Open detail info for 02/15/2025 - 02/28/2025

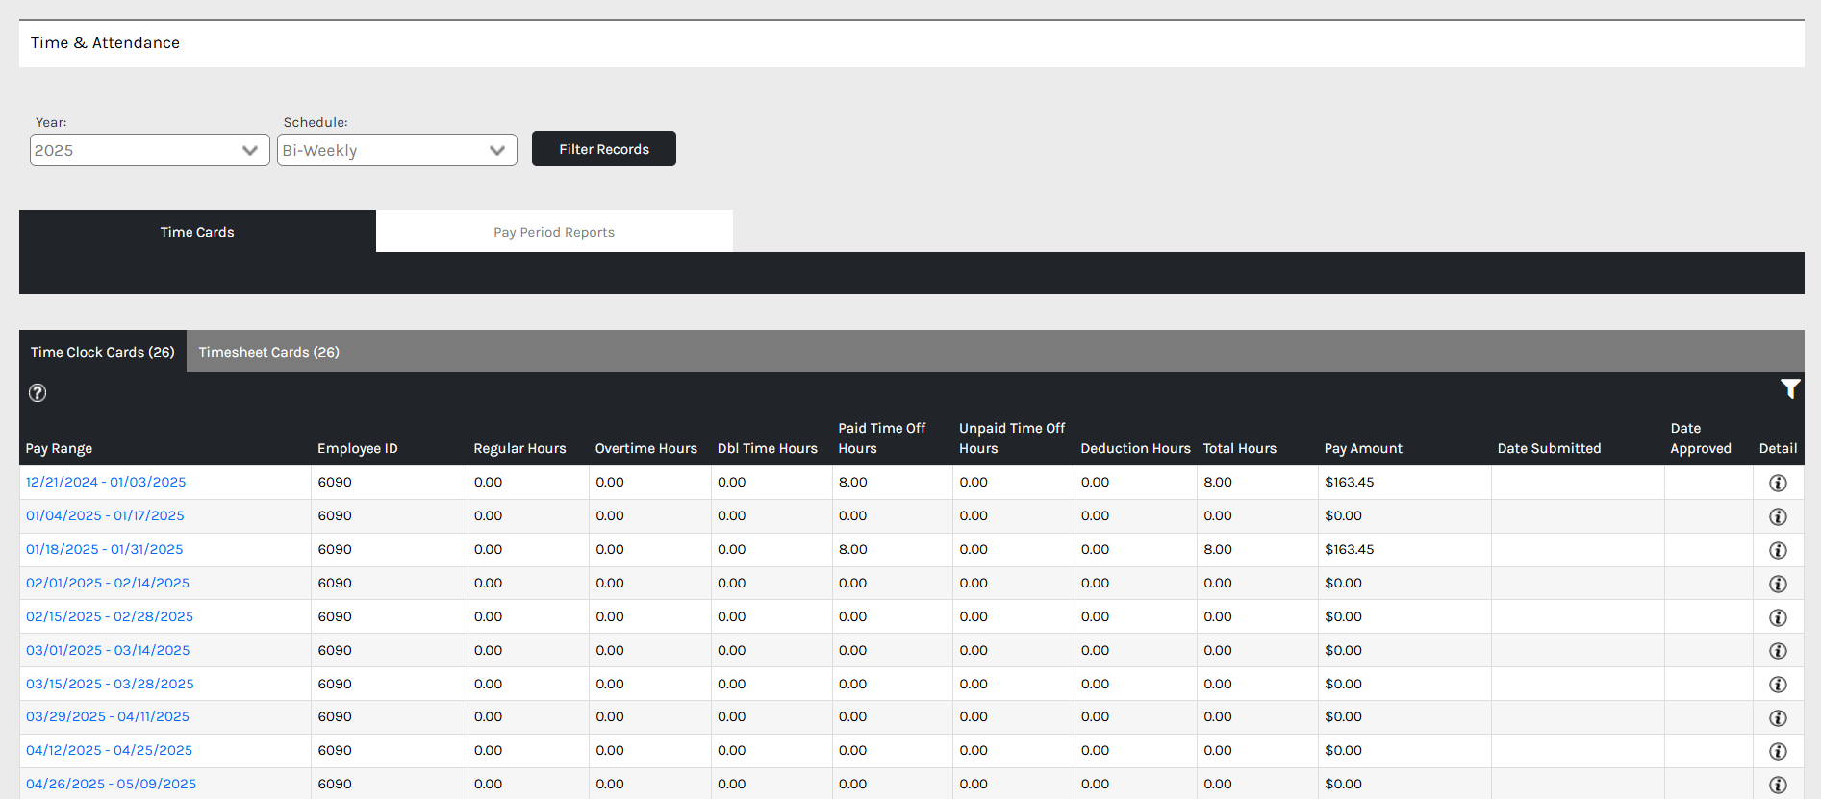click(x=1778, y=617)
